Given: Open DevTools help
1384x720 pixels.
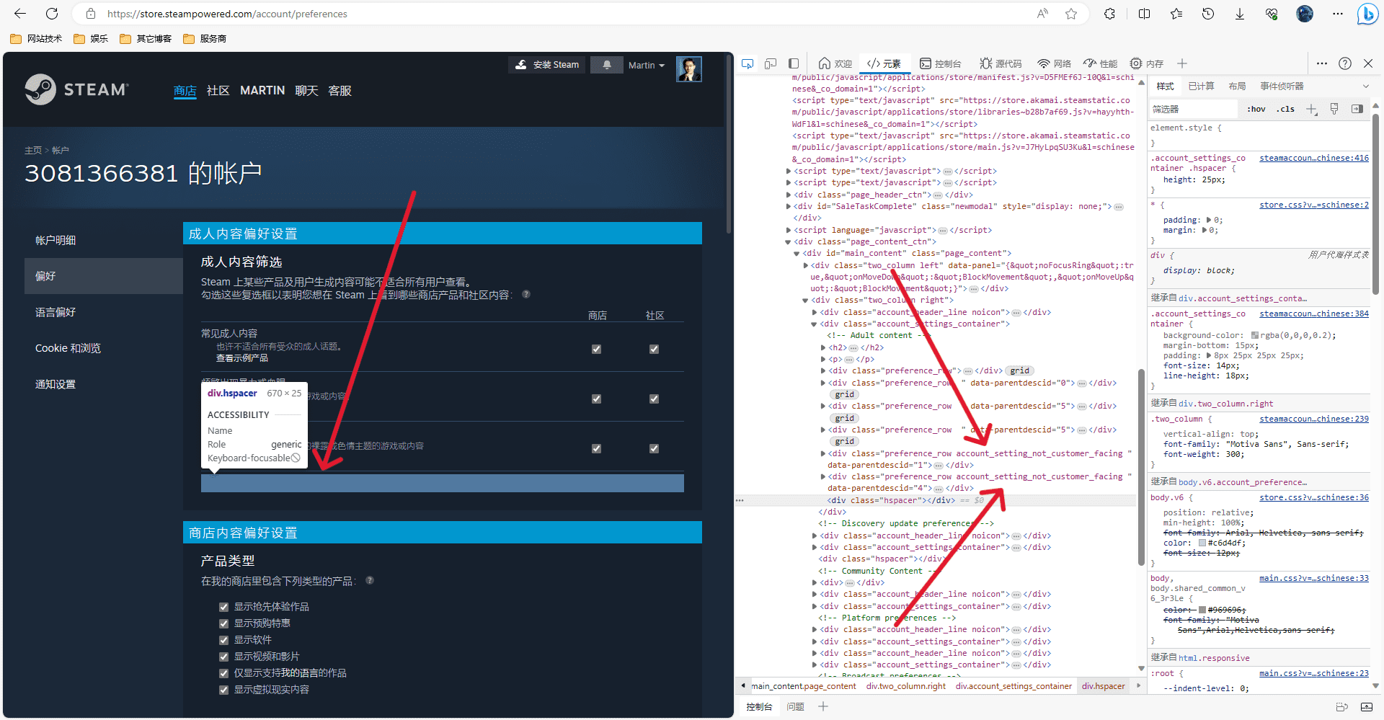Looking at the screenshot, I should [x=1345, y=63].
